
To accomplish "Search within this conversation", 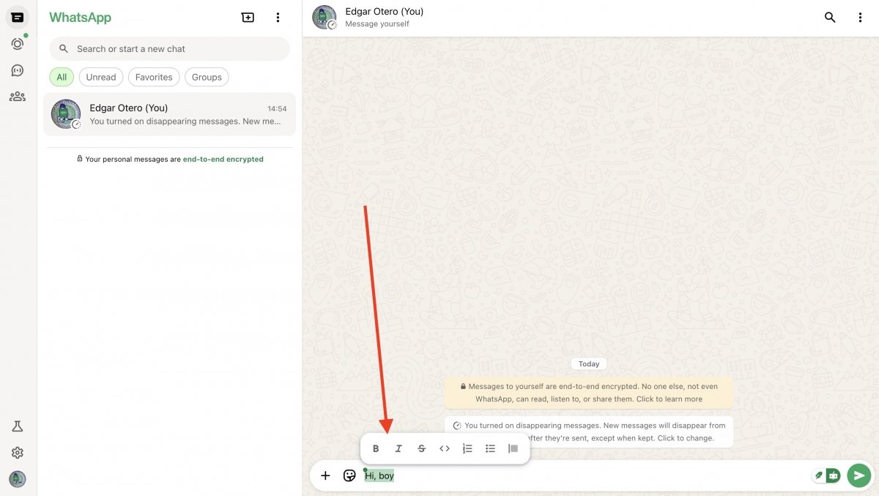I will 830,18.
